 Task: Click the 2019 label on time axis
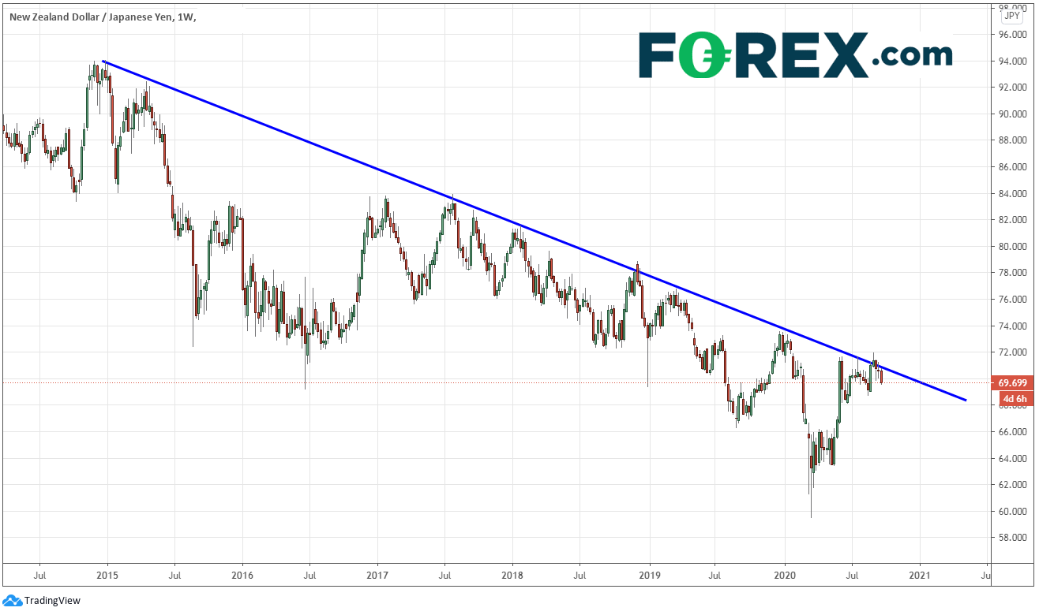650,576
